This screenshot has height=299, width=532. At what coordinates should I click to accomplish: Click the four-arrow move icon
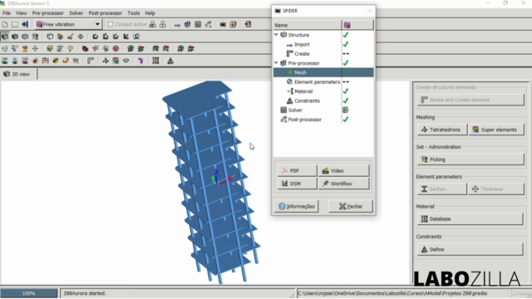(35, 48)
